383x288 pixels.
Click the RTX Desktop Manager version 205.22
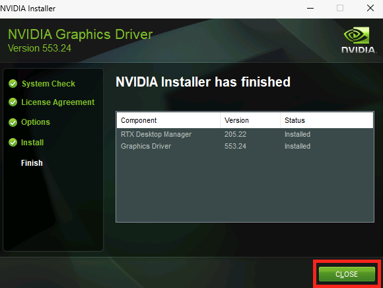[236, 134]
